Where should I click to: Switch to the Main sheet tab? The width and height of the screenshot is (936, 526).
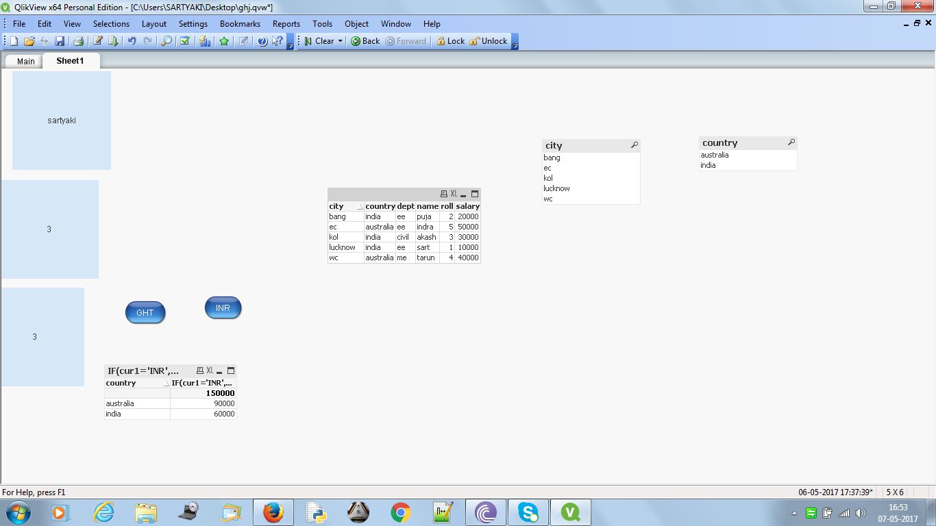pos(25,61)
